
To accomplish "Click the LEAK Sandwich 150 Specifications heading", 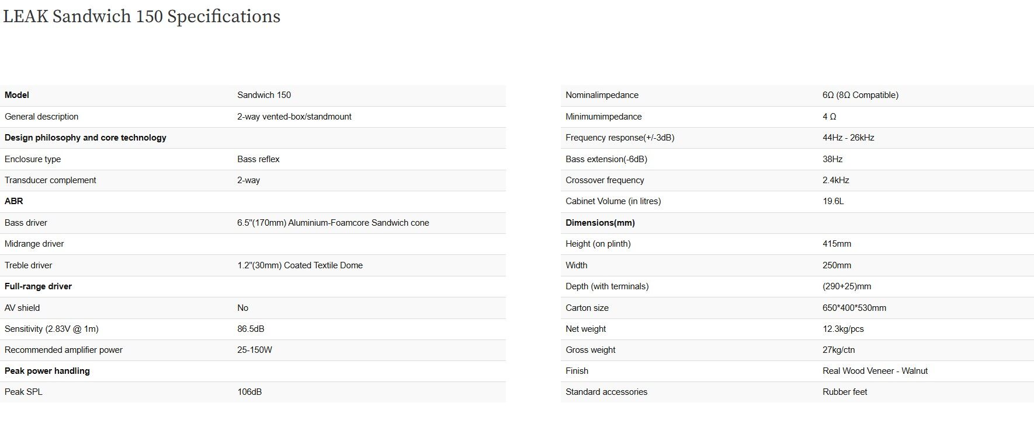I will pyautogui.click(x=141, y=16).
